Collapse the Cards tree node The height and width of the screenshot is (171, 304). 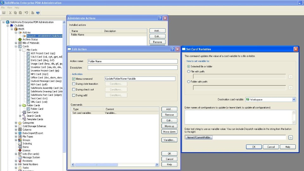click(x=16, y=46)
